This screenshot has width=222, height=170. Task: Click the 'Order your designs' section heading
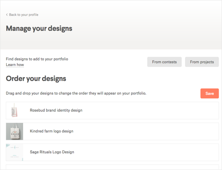(x=36, y=78)
